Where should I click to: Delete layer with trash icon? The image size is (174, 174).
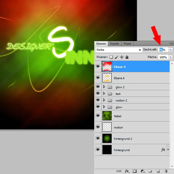166,171
